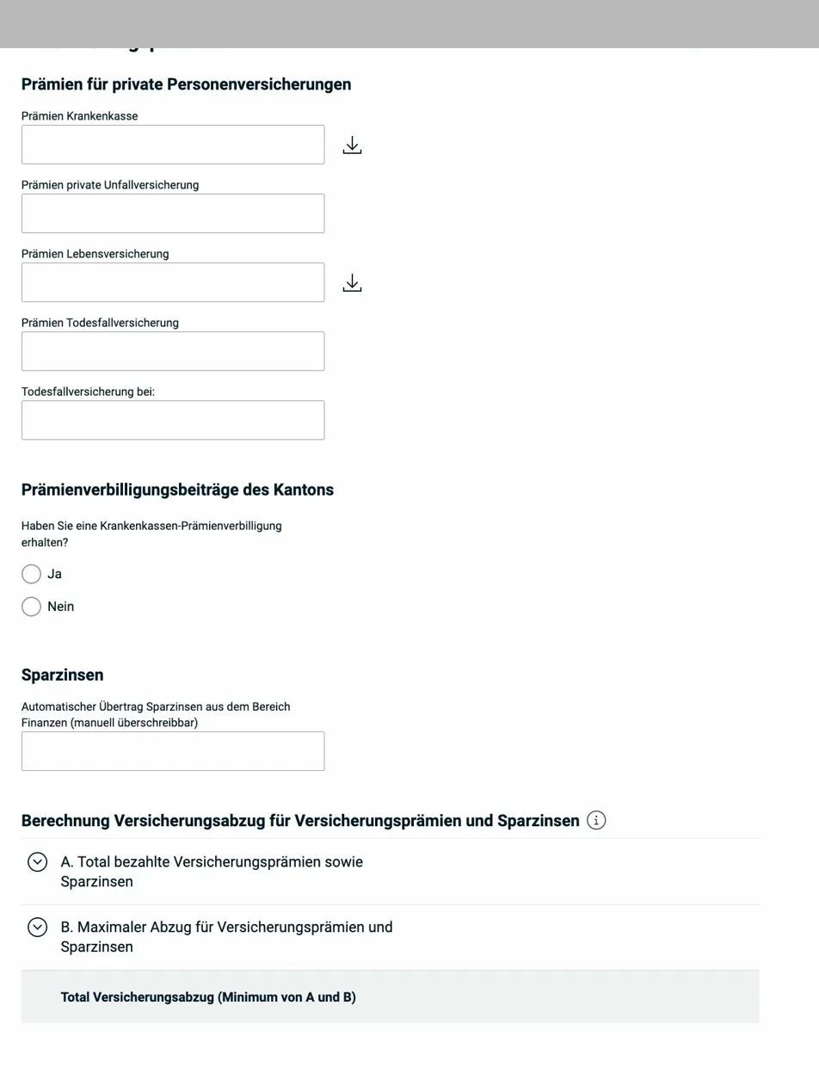The image size is (819, 1073).
Task: Click the Prämienverbilligungsbeiträge des Kantons heading
Action: click(177, 490)
